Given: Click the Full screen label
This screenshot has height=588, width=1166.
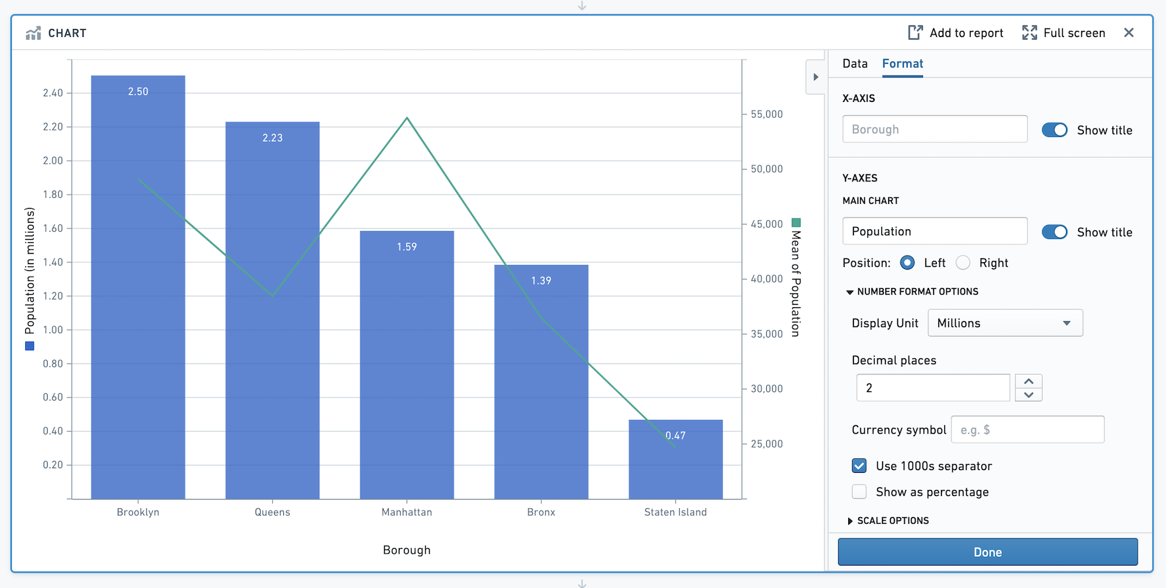Looking at the screenshot, I should [x=1074, y=33].
